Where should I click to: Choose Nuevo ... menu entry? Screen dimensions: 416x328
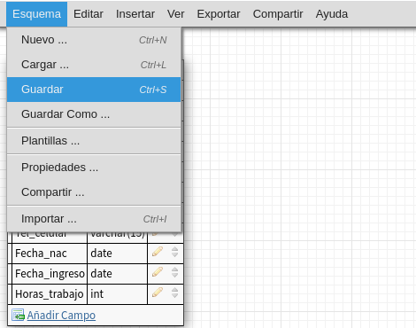coord(94,40)
